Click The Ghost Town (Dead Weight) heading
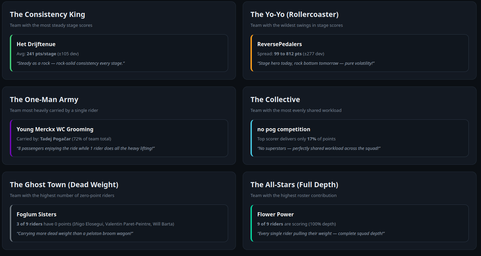Viewport: 481px width, 256px height. pos(64,184)
